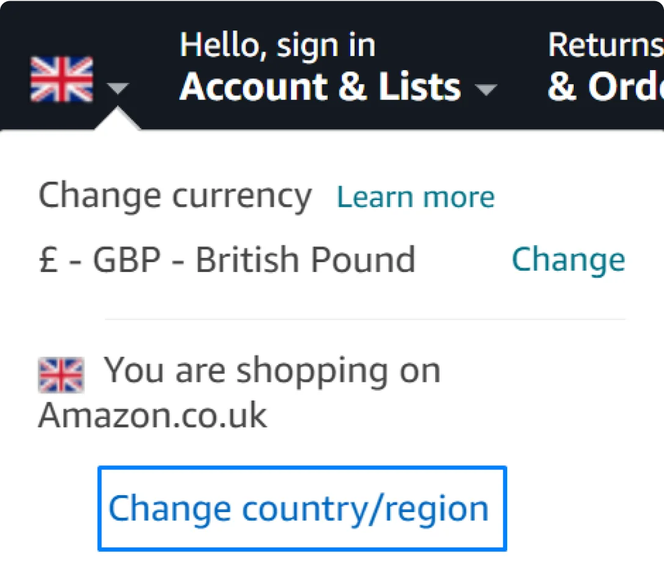
Task: Select Returns & Orders in the header
Action: [604, 67]
